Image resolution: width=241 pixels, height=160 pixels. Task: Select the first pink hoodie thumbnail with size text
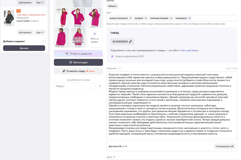point(62,18)
